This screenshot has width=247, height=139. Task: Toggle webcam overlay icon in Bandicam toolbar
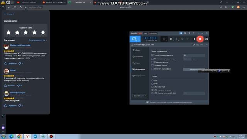[164, 39]
